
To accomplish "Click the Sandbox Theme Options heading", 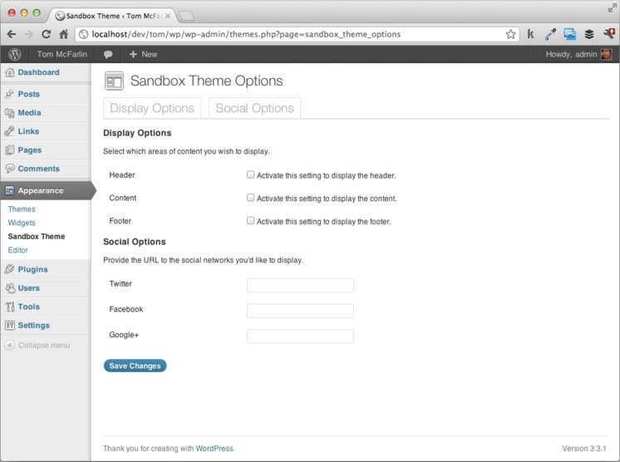I will (206, 81).
